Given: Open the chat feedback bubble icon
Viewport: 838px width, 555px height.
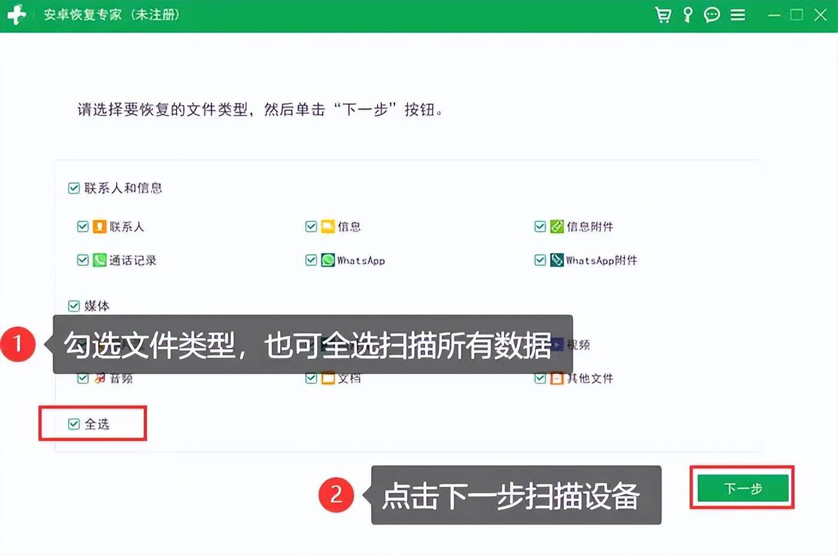Looking at the screenshot, I should [x=712, y=15].
